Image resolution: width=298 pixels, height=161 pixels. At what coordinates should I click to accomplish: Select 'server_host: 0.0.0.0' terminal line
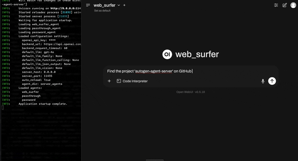tap(39, 72)
